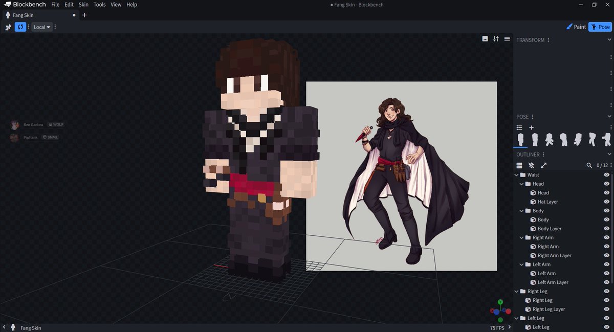The height and width of the screenshot is (332, 614).
Task: Select the fifth pose thumbnail
Action: click(x=578, y=139)
